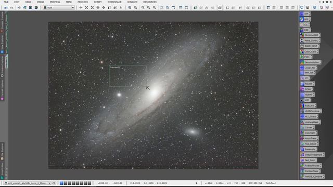333x187 pixels.
Task: Click the Zoom In magnifier icon
Action: 130,8
